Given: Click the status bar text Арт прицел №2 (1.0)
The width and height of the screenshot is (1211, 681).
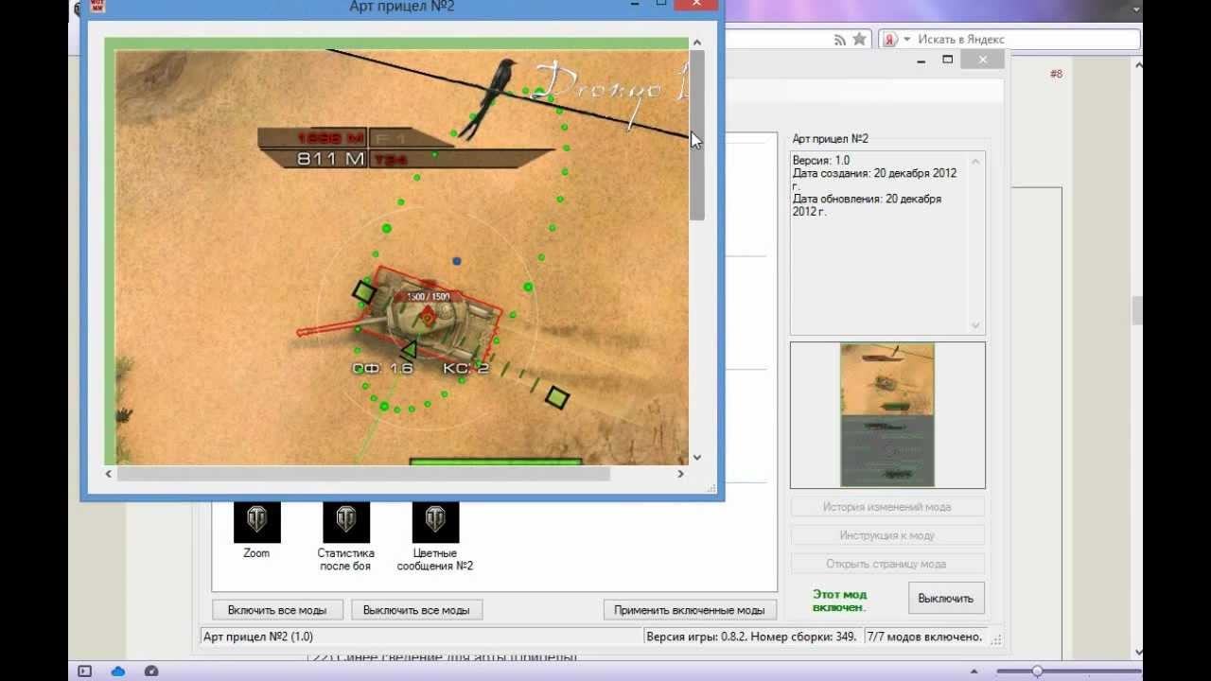Looking at the screenshot, I should point(258,637).
